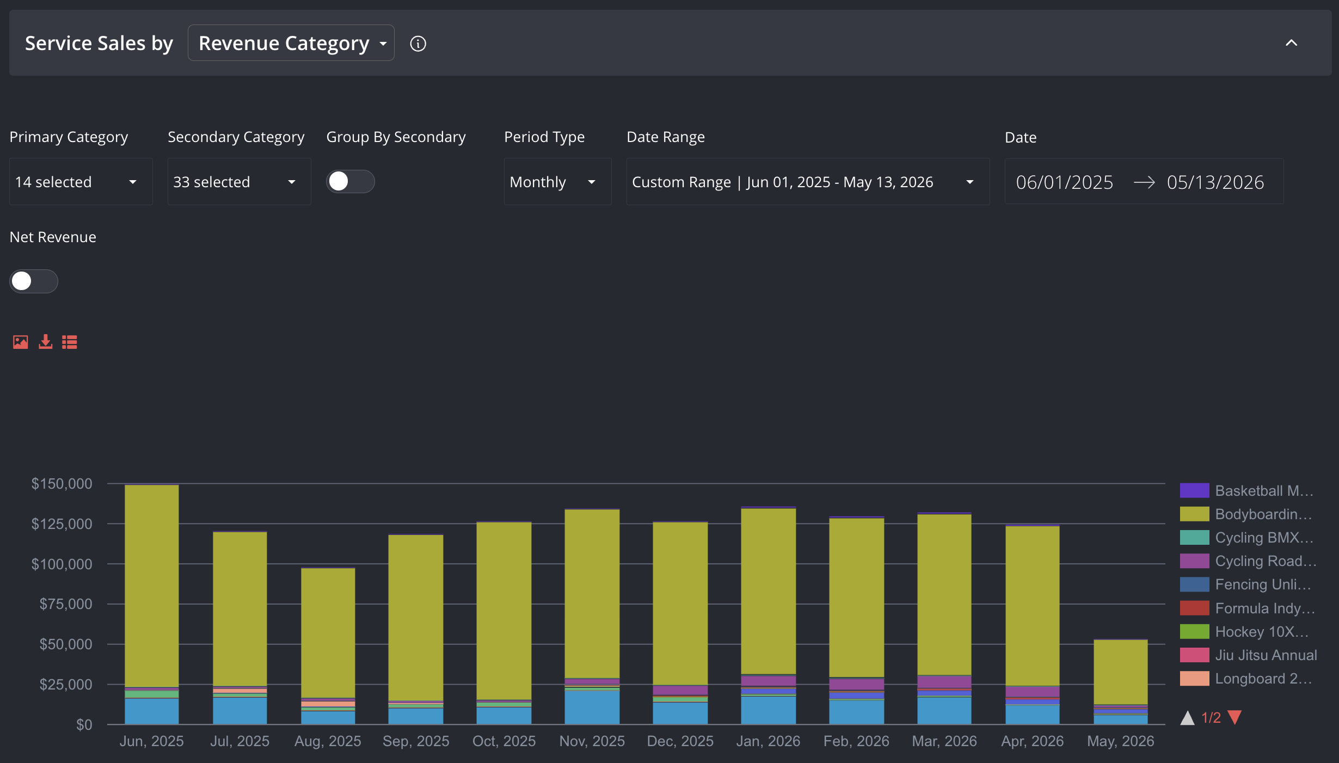Open the data table list icon
The height and width of the screenshot is (763, 1339).
70,342
